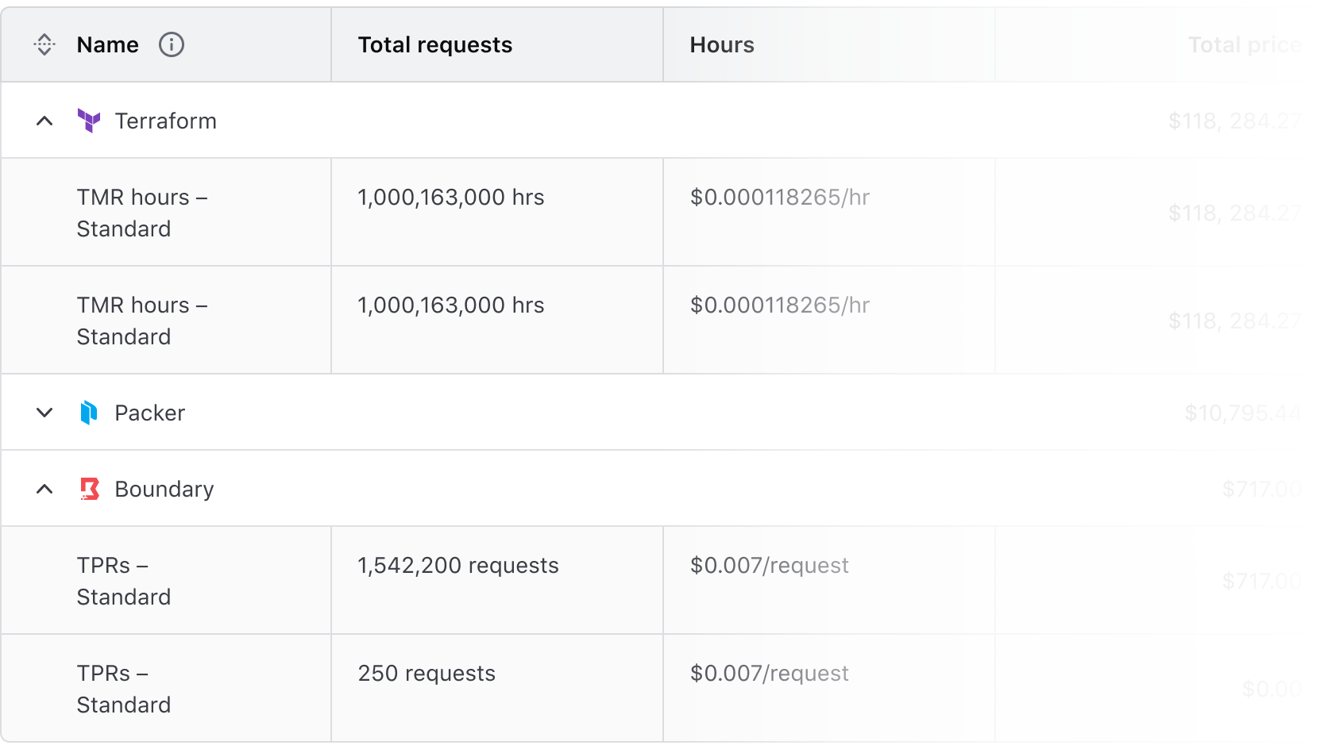Click the TPRs – Standard name beside 250 requests
This screenshot has width=1328, height=749.
click(123, 689)
